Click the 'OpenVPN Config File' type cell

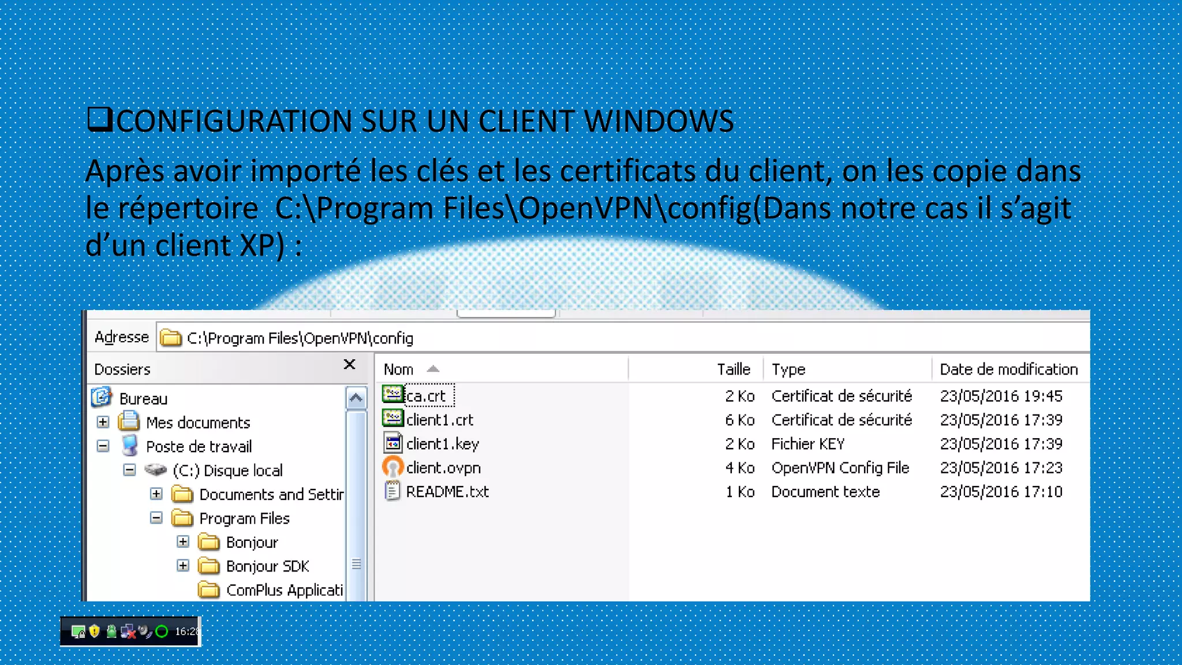(840, 468)
